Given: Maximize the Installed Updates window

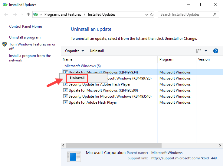Looking at the screenshot, I should pyautogui.click(x=202, y=5).
